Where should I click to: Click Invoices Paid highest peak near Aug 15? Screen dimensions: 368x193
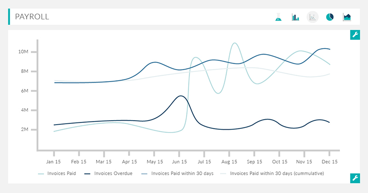[235, 43]
